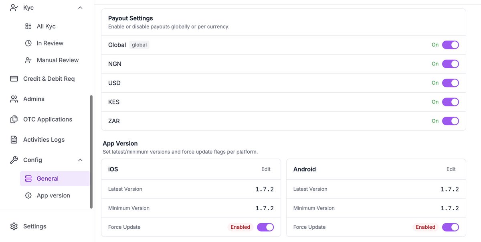
Task: Click the Config wrench icon
Action: [14, 160]
